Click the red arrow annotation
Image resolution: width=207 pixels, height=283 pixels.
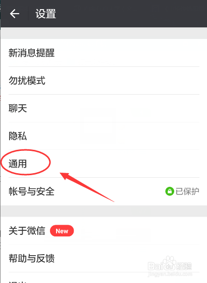(x=87, y=187)
